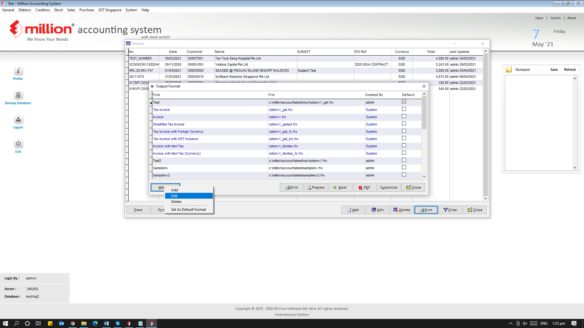Uncheck Default checkbox for Test format
Screen dimensions: 584x328
pos(404,102)
